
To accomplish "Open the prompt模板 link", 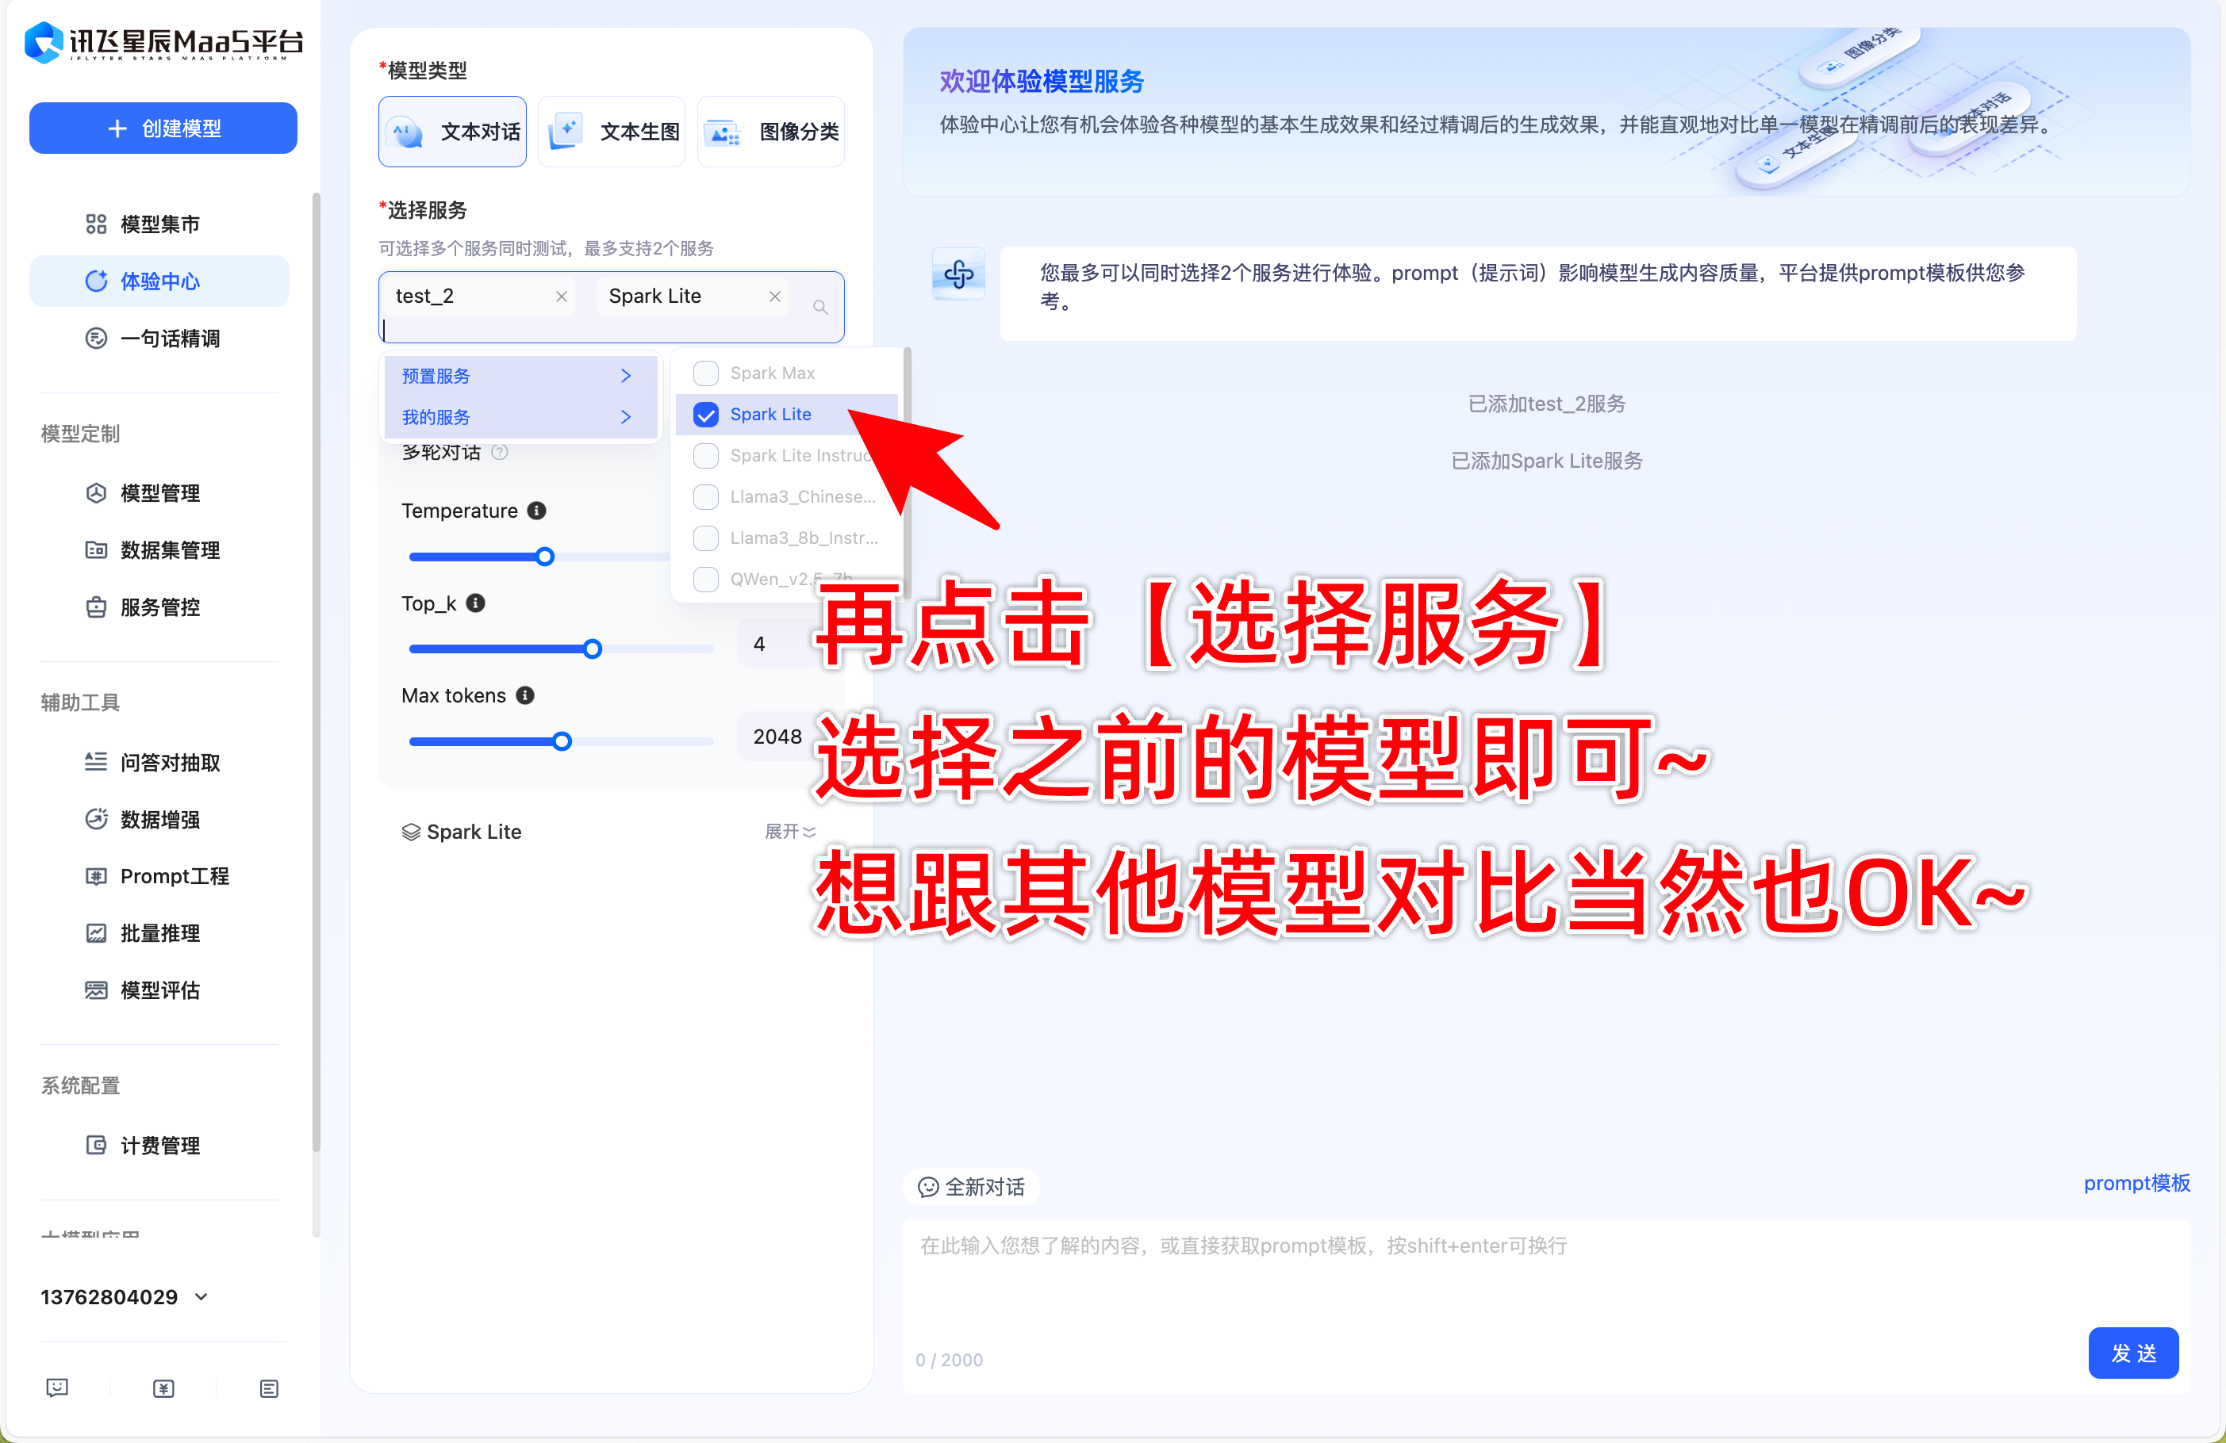I will tap(2136, 1183).
